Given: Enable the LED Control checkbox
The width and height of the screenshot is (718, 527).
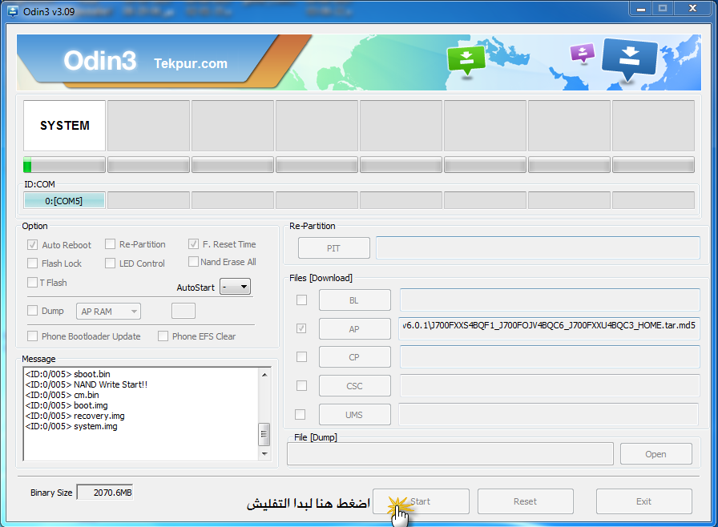Looking at the screenshot, I should [x=110, y=263].
